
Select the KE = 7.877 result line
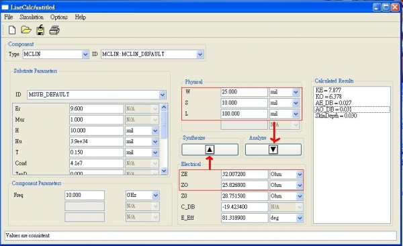click(x=328, y=90)
